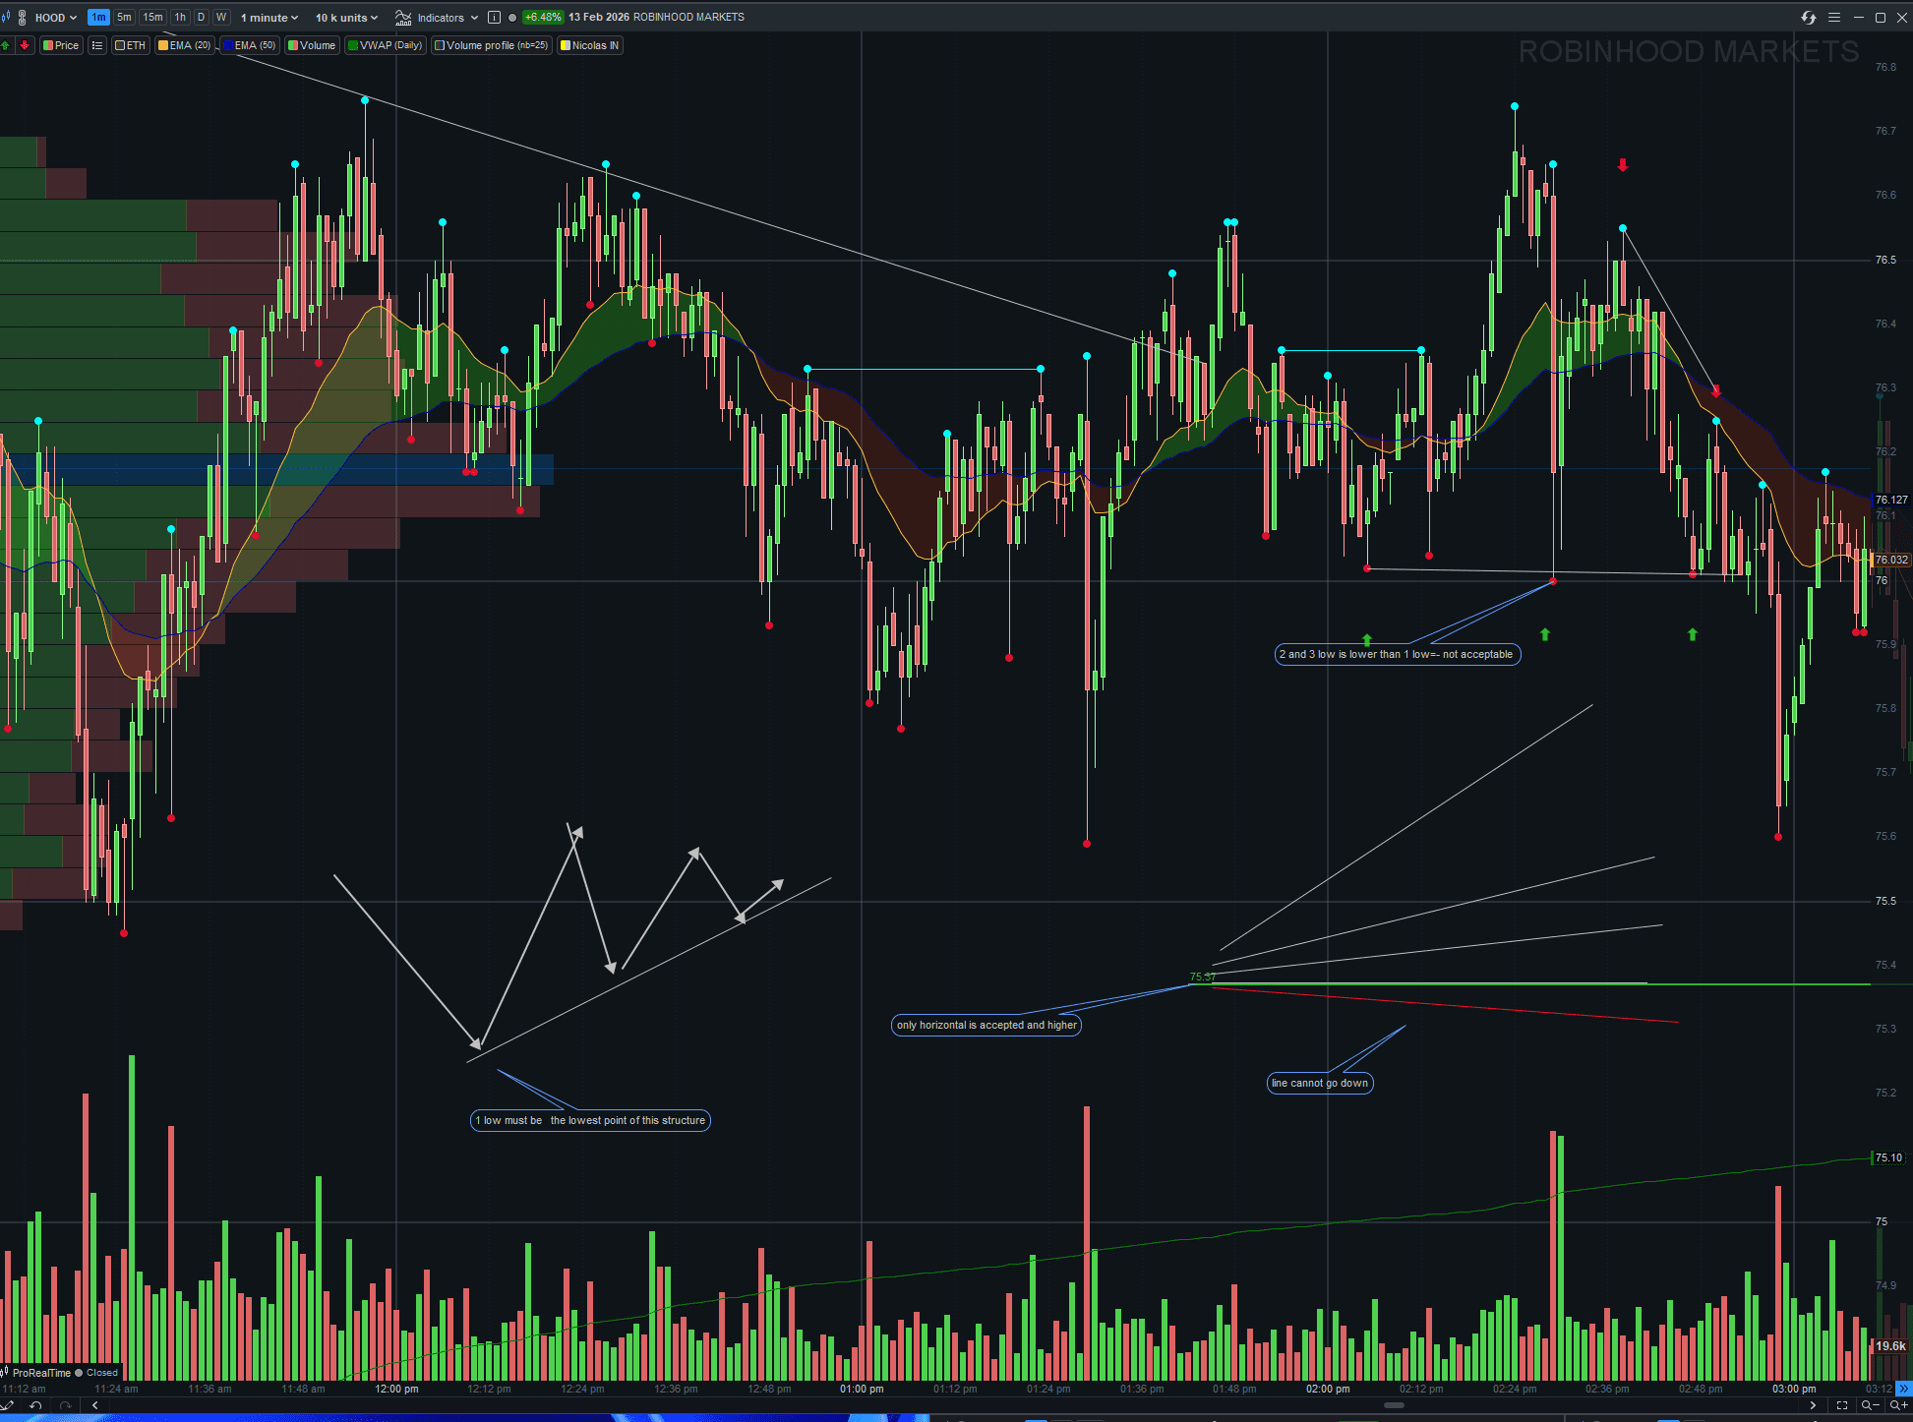This screenshot has width=1913, height=1422.
Task: Switch to the 5m timeframe
Action: [x=124, y=17]
